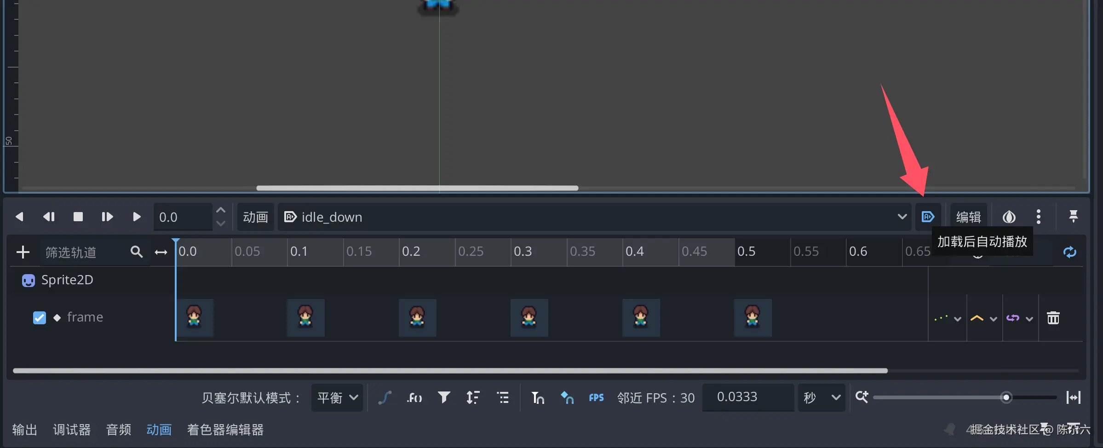The width and height of the screenshot is (1103, 448).
Task: Increase animation position with the up stepper
Action: 221,210
